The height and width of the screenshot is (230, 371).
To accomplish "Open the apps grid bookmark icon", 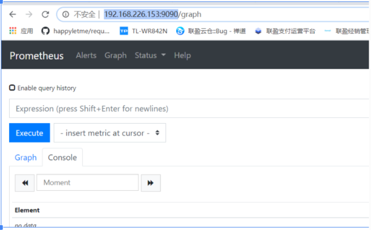I will (13, 31).
